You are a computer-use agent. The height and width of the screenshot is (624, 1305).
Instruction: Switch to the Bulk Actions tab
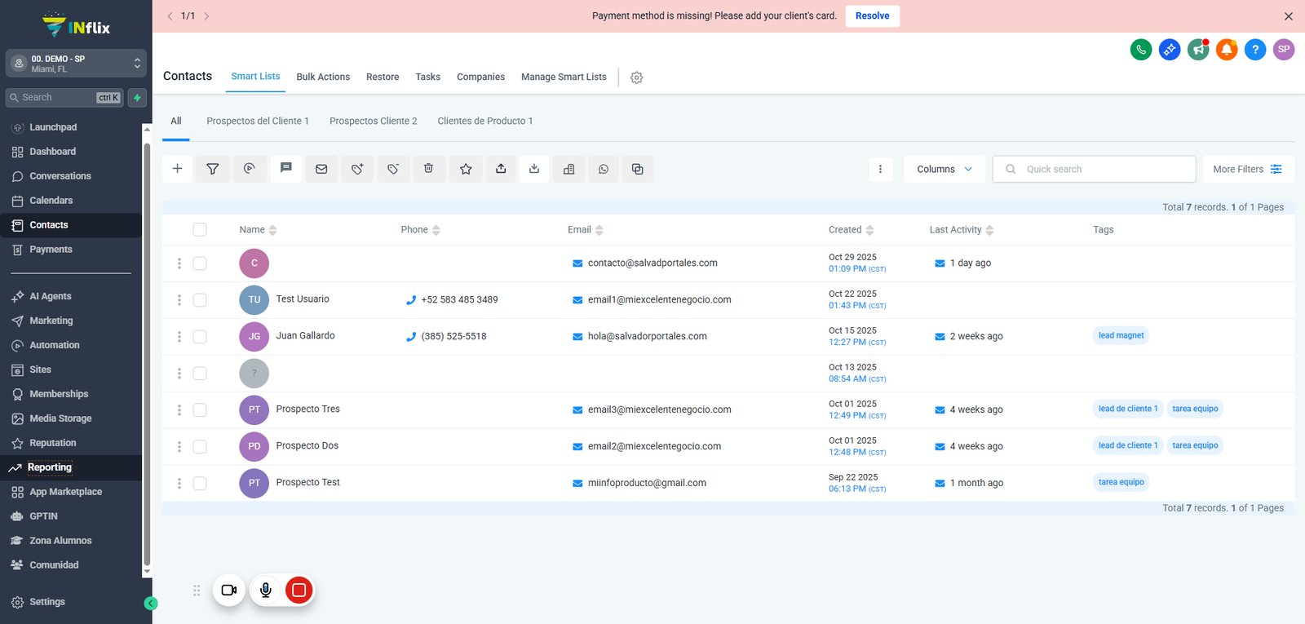323,77
